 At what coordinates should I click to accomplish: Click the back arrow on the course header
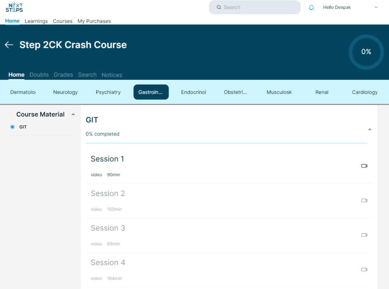pos(9,45)
